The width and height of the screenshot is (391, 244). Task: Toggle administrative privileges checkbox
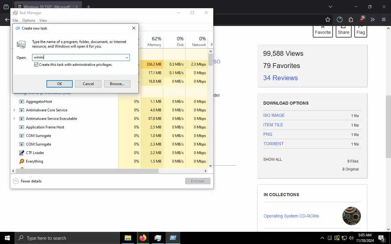pyautogui.click(x=36, y=65)
